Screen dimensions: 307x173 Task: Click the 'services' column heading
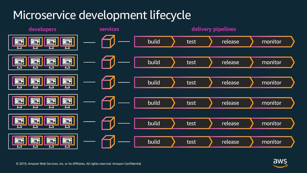click(109, 29)
